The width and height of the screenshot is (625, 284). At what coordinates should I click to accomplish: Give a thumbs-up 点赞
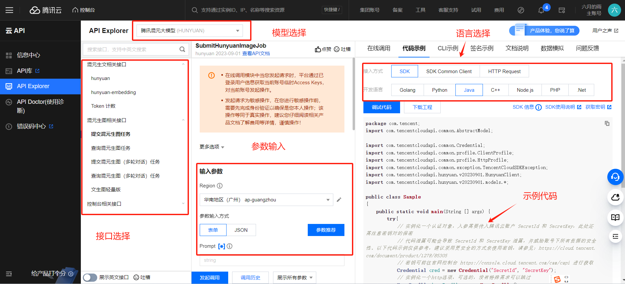point(323,49)
